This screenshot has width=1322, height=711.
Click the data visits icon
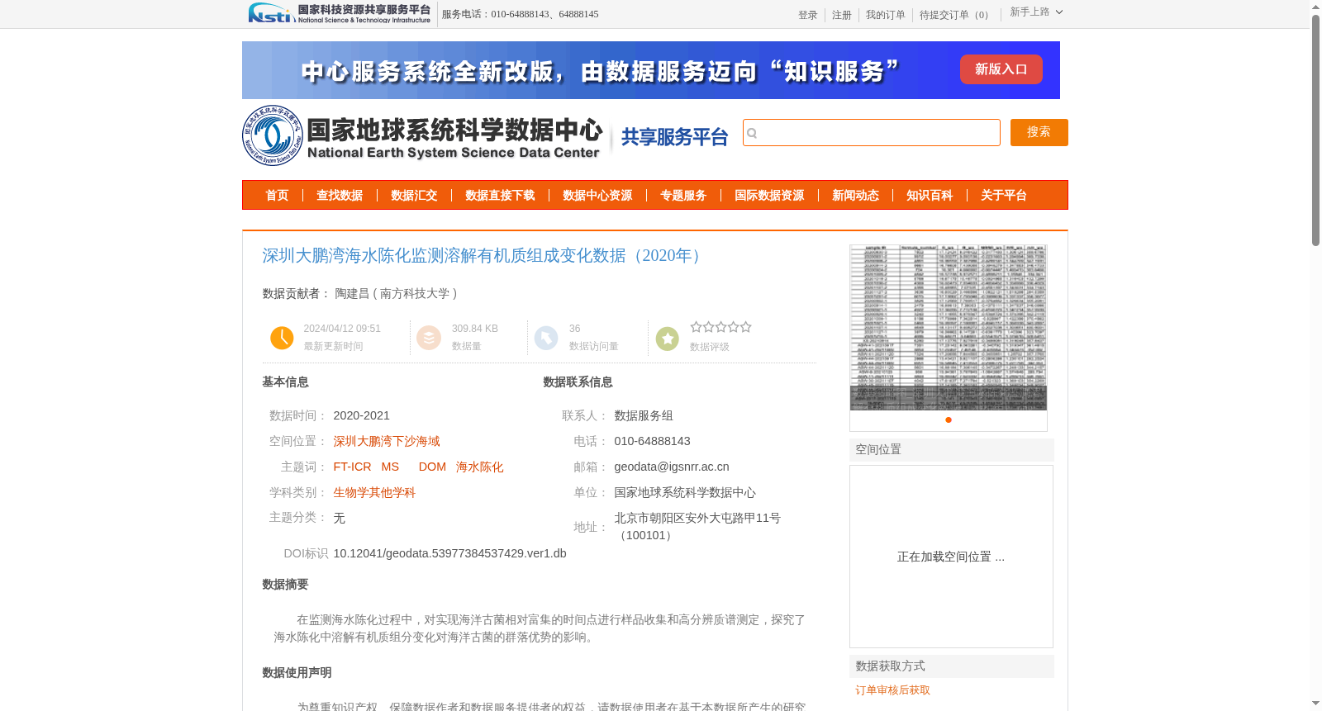(546, 338)
